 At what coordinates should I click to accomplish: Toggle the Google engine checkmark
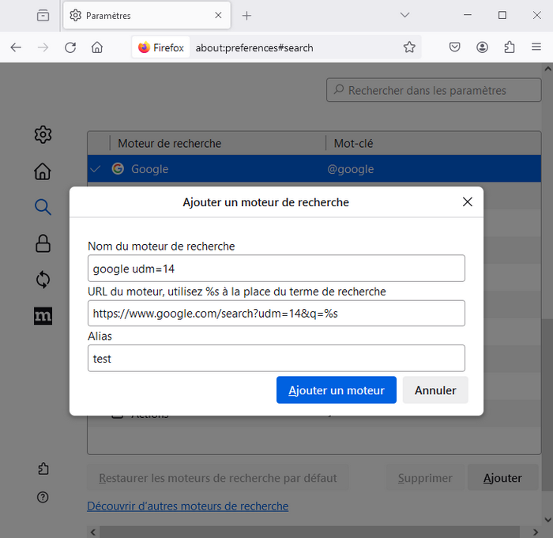[x=96, y=169]
